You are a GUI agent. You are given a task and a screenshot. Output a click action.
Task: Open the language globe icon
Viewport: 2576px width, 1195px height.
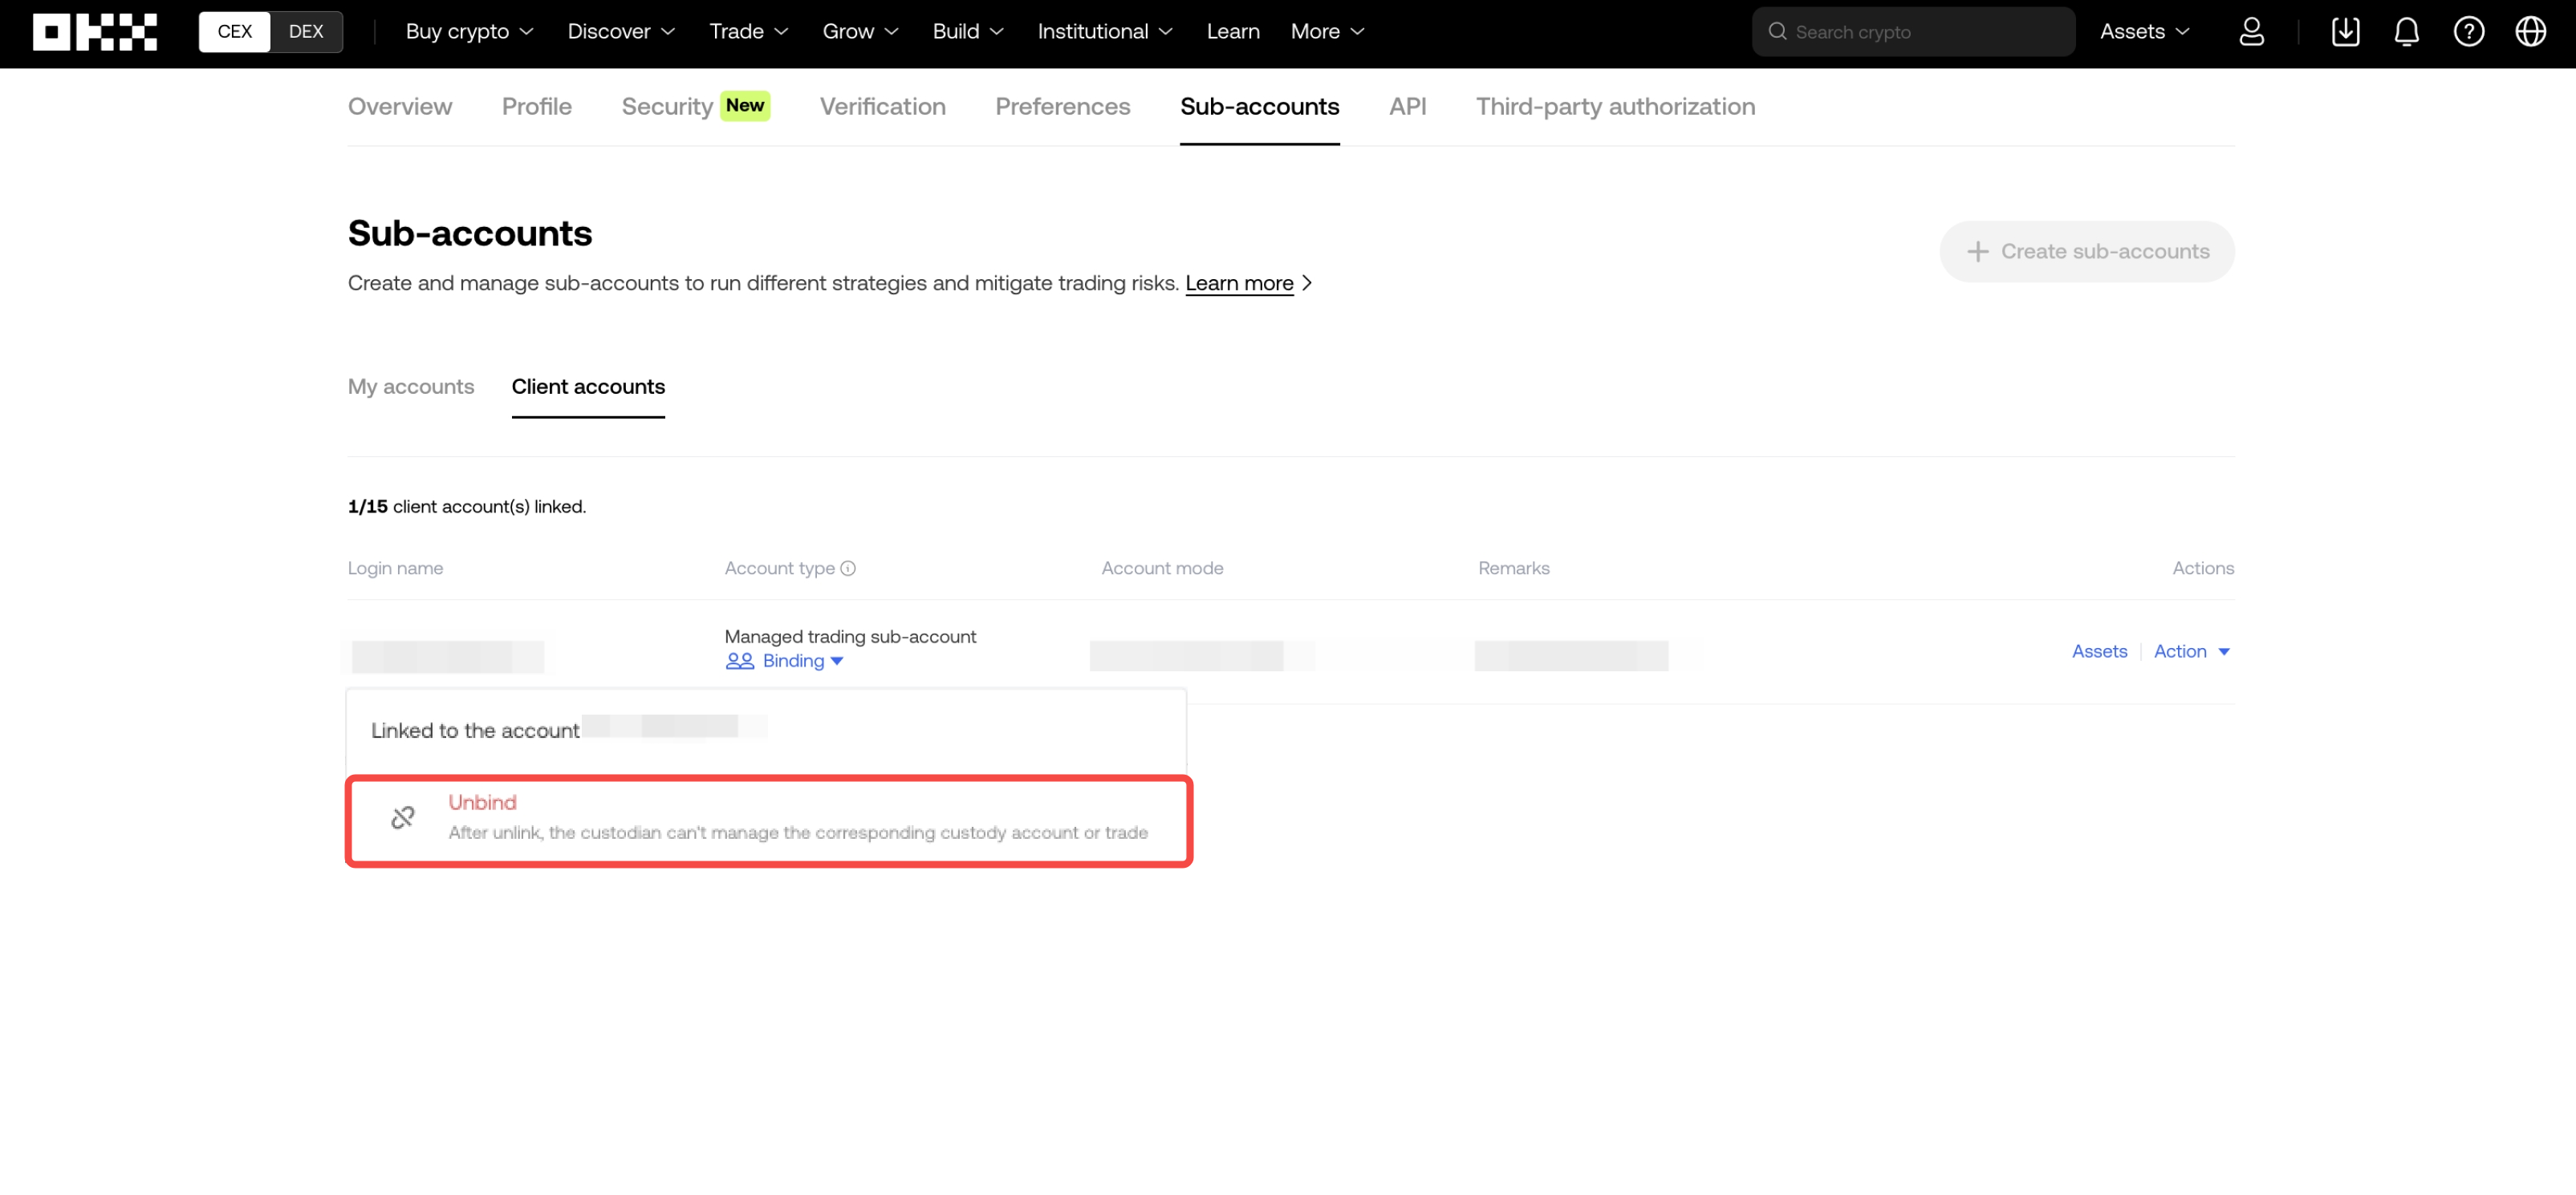tap(2530, 32)
